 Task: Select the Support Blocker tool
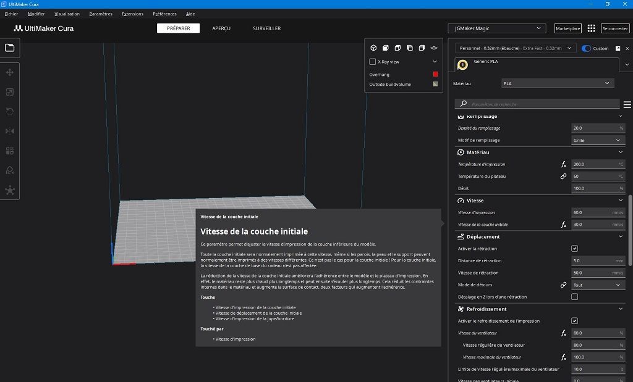click(x=10, y=170)
